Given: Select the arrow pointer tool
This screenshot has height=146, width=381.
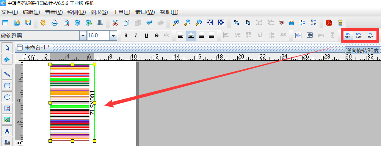Looking at the screenshot, I should pyautogui.click(x=7, y=48).
